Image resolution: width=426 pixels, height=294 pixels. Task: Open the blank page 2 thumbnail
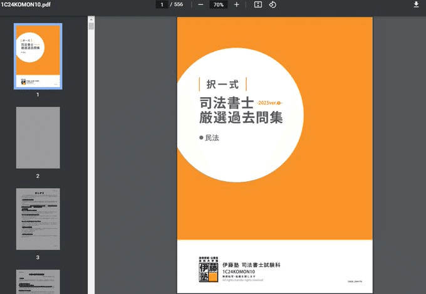point(38,138)
